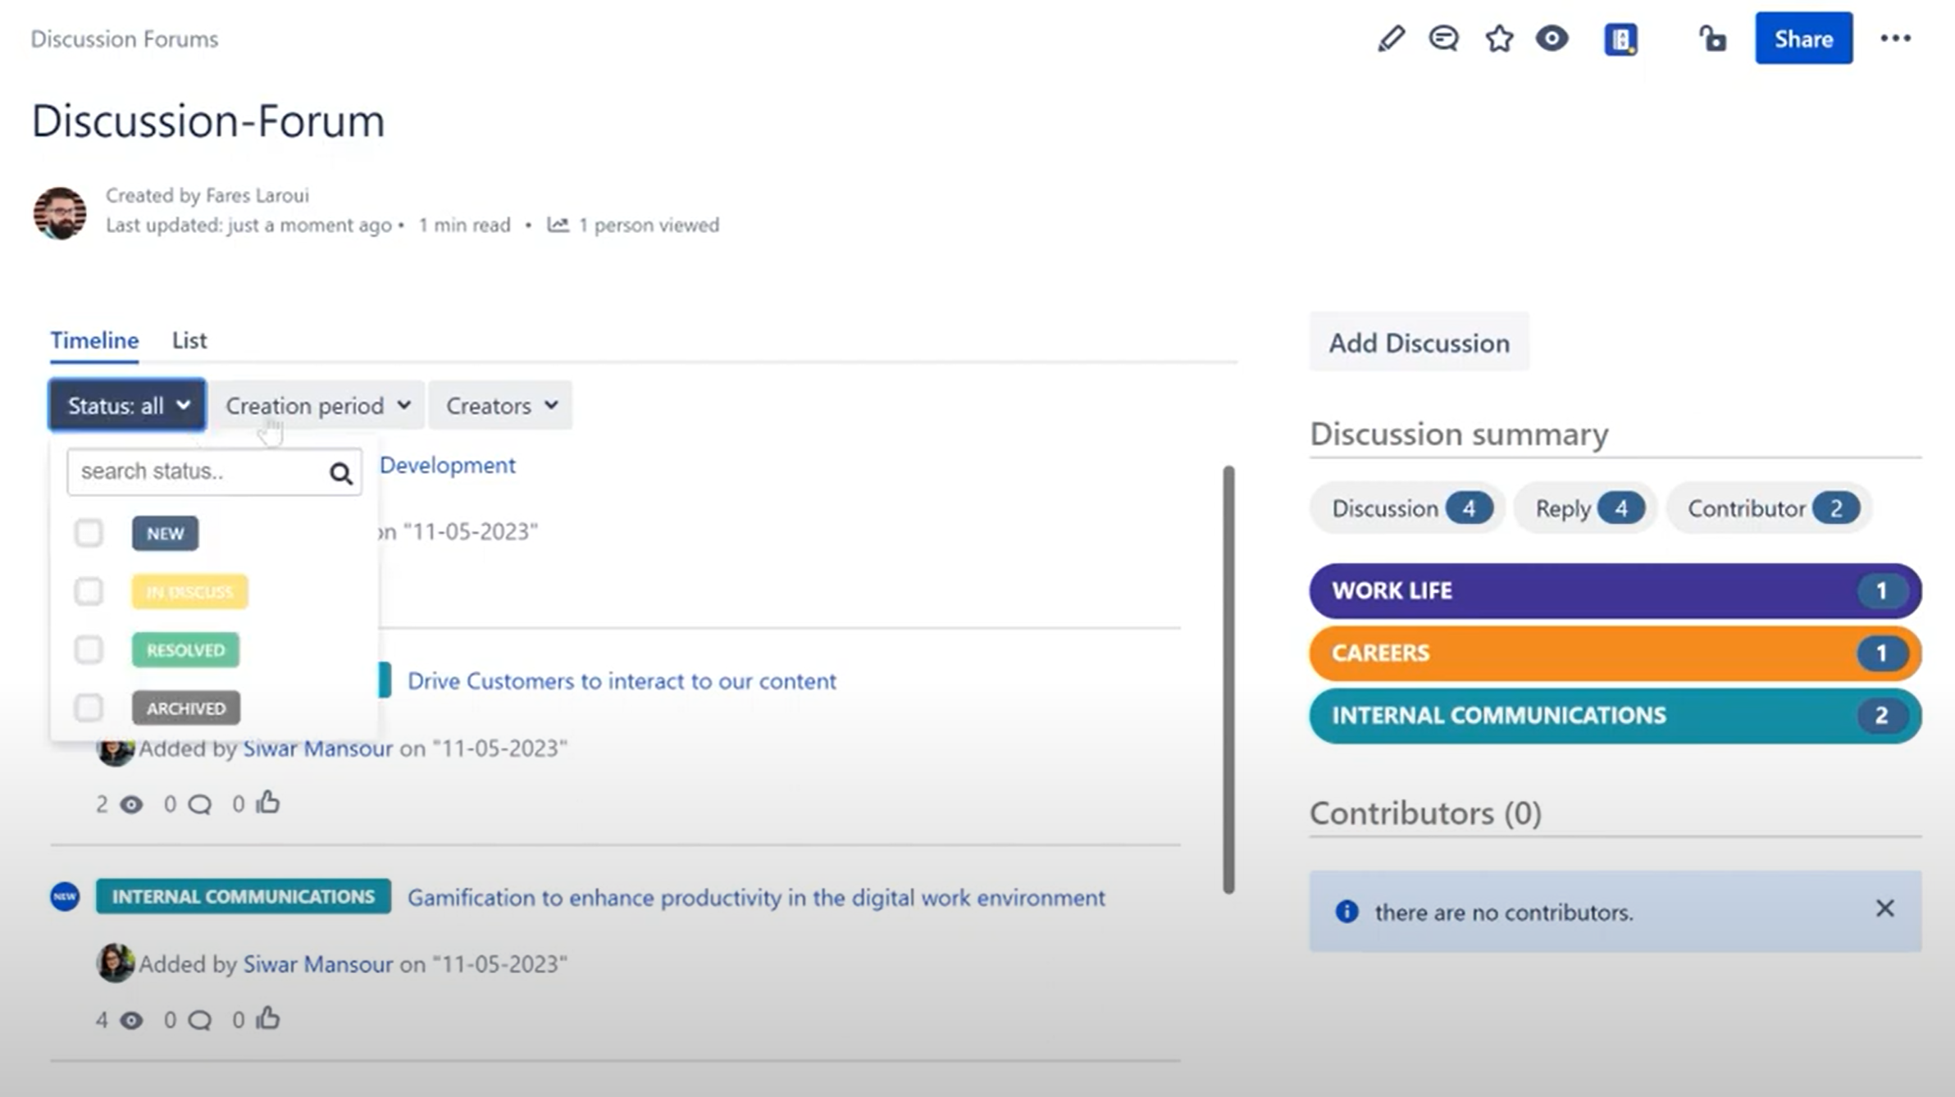Click the watch eye icon

pyautogui.click(x=1552, y=38)
